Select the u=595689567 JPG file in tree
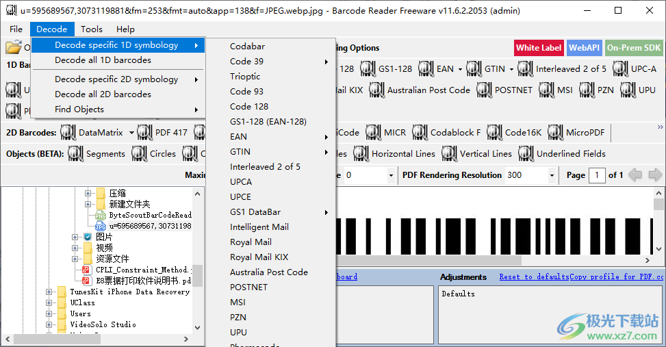 click(150, 226)
